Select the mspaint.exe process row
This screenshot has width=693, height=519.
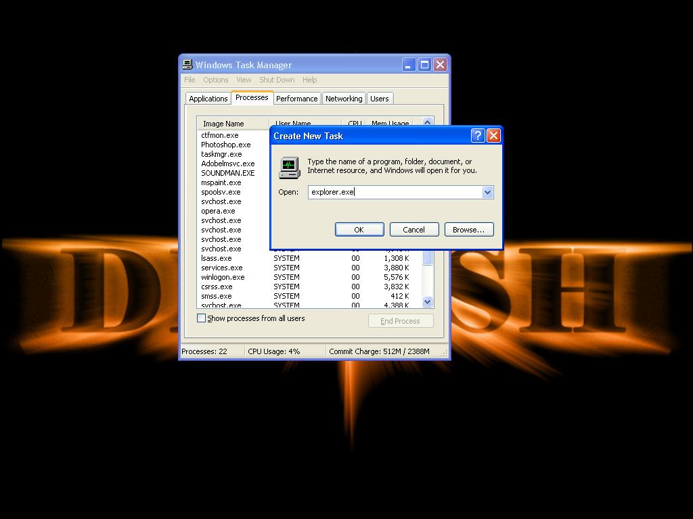pyautogui.click(x=221, y=182)
